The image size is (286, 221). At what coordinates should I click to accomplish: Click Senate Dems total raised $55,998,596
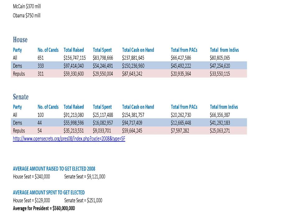(74, 123)
